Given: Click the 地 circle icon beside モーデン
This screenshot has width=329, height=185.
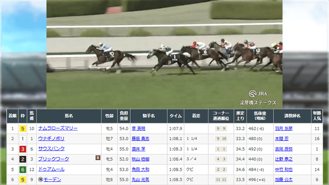Looking at the screenshot, I should [41, 179].
